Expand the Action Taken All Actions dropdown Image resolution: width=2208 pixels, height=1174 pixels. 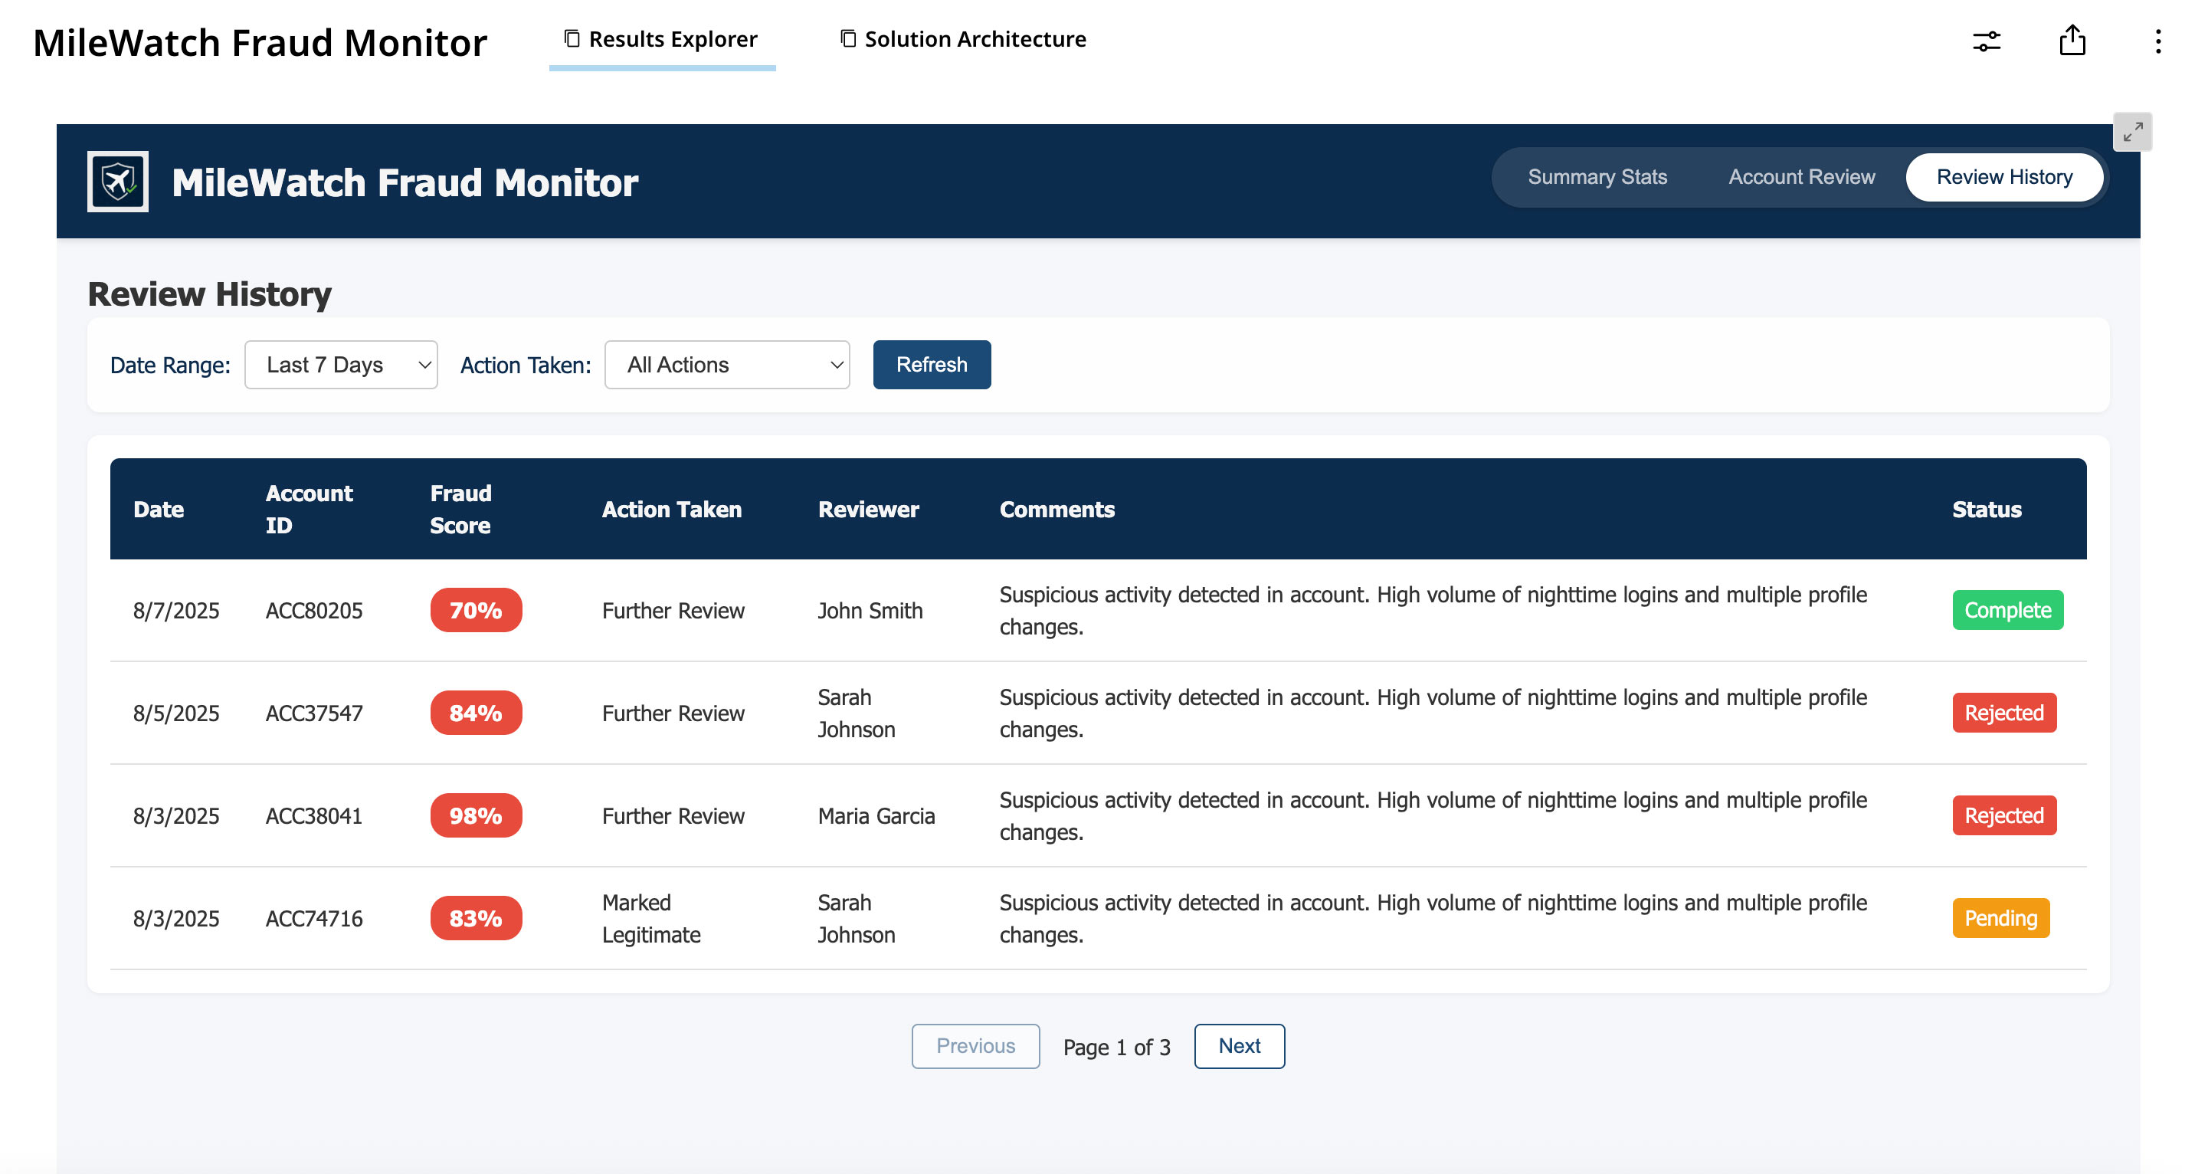[726, 365]
